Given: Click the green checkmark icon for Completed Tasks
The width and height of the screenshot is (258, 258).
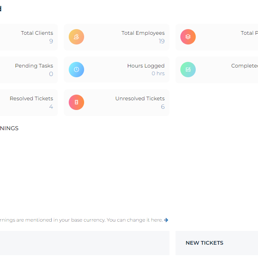Looking at the screenshot, I should pos(188,70).
